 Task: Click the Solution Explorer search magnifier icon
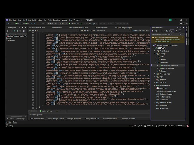pyautogui.click(x=180, y=34)
